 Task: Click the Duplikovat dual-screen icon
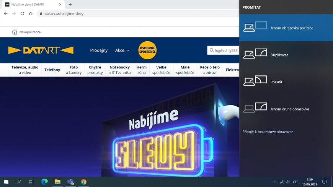coord(255,54)
